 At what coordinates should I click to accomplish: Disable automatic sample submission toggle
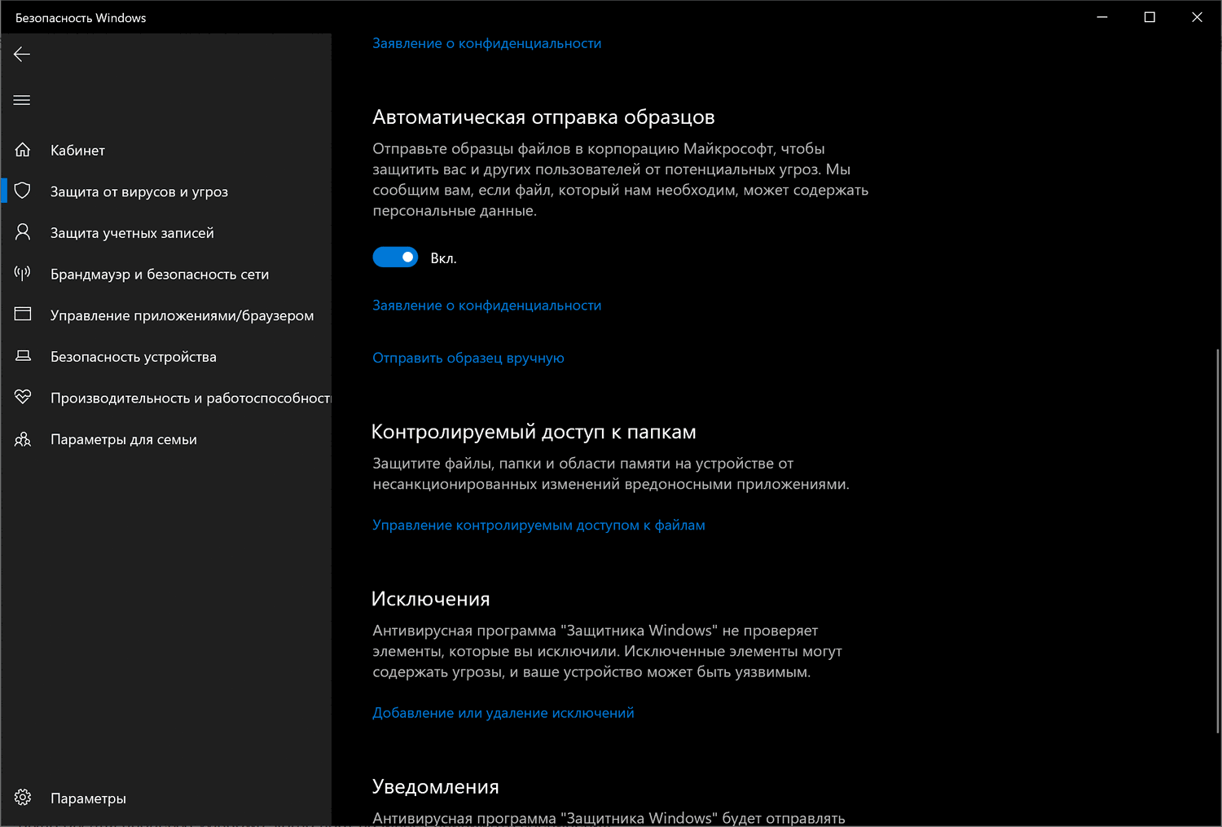pos(395,257)
